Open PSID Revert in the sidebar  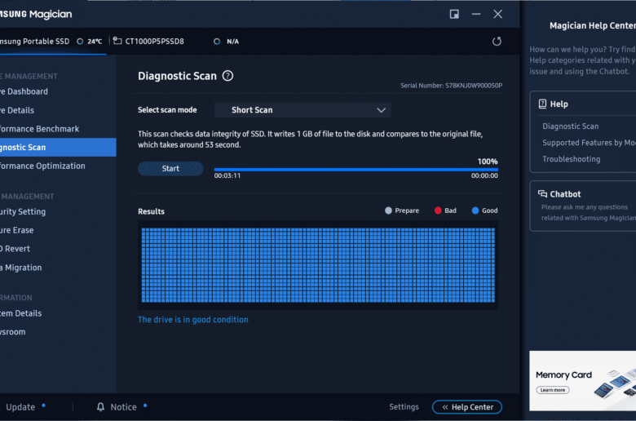(x=15, y=249)
